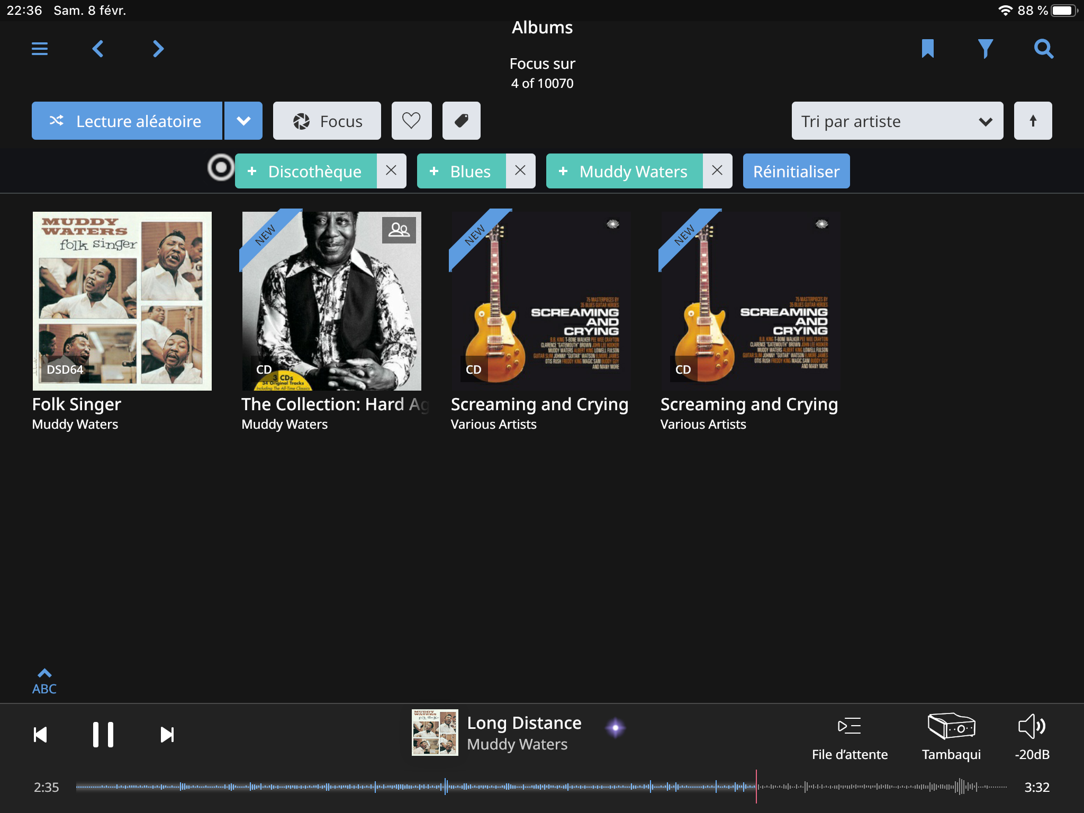The image size is (1084, 813).
Task: Open the Folk Singer album cover
Action: (122, 301)
